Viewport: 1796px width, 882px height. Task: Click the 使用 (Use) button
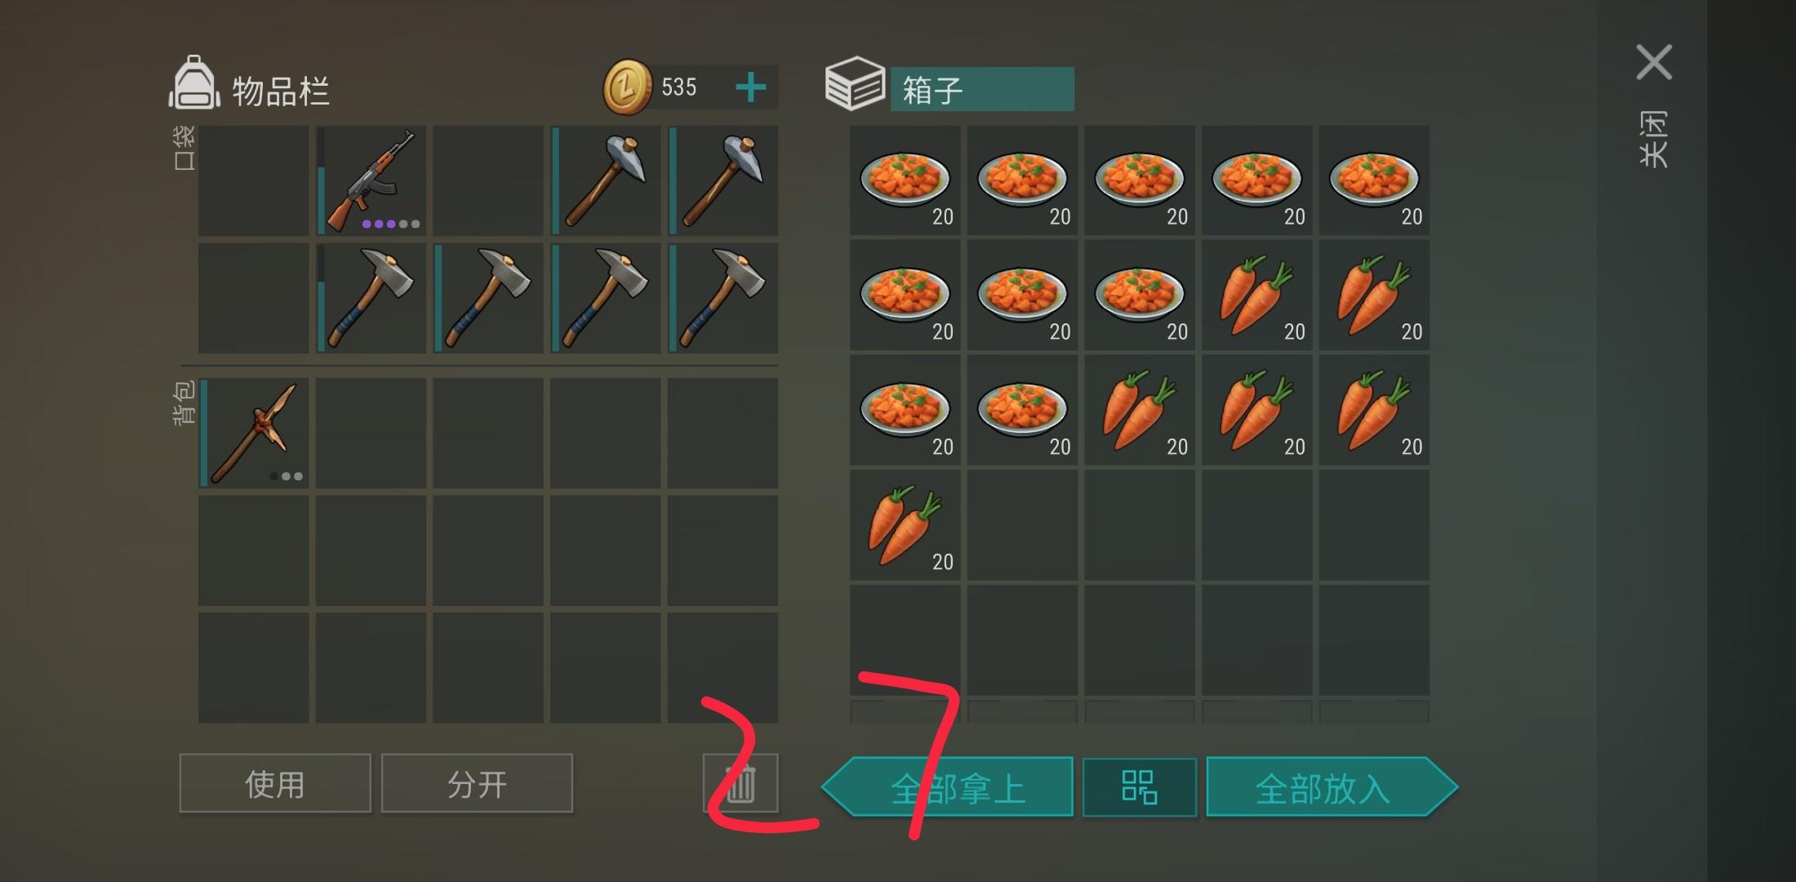click(x=275, y=783)
